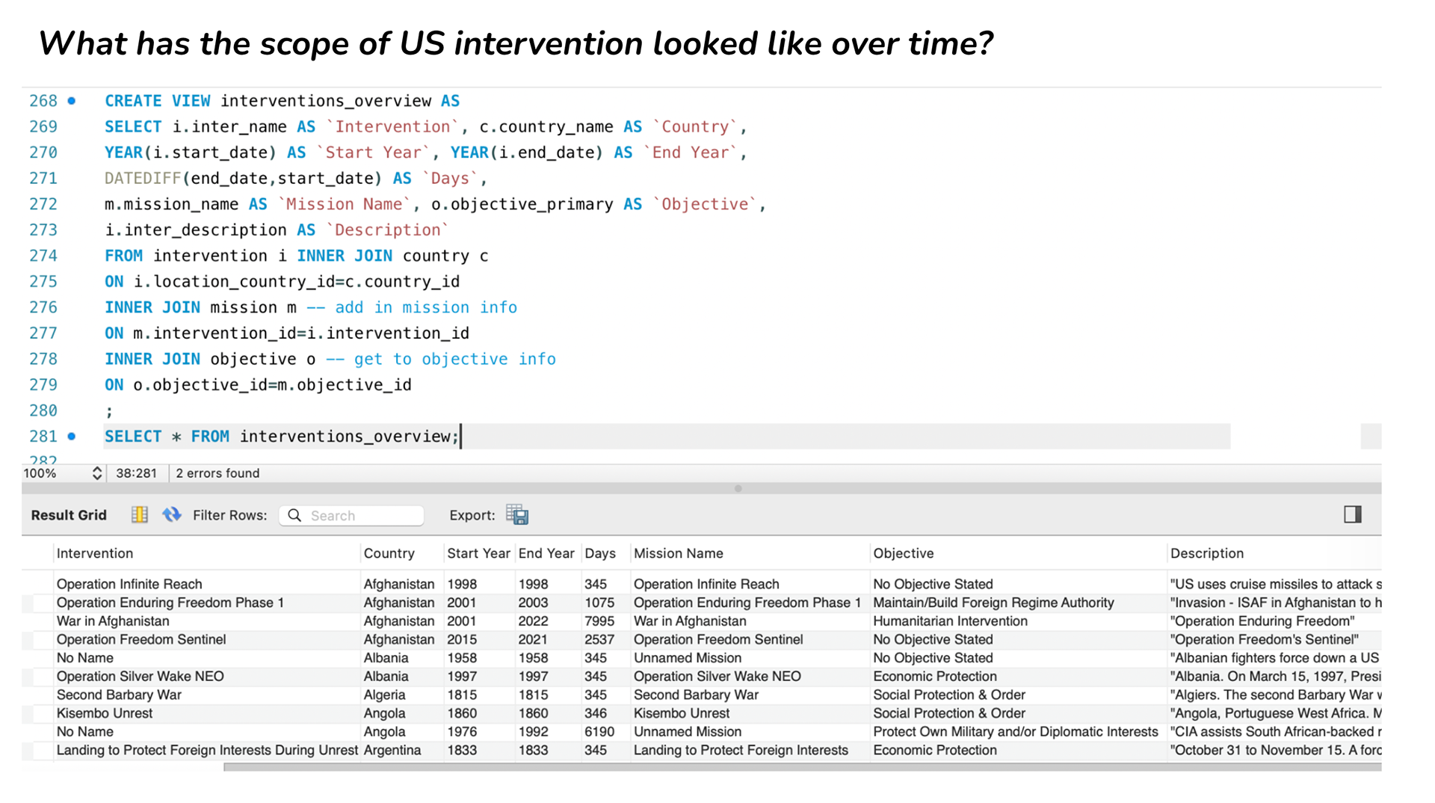Click the Days value 6190
This screenshot has height=803, width=1435.
click(x=599, y=732)
